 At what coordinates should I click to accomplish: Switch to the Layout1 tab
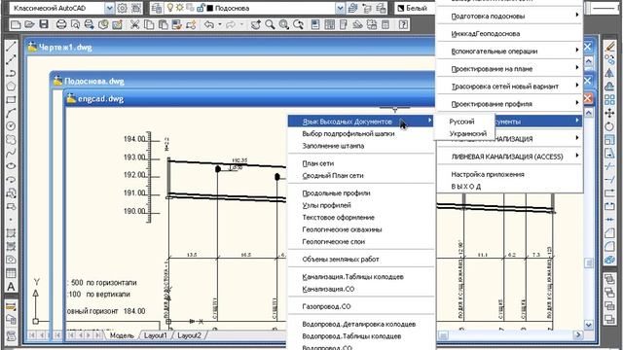[x=156, y=335]
